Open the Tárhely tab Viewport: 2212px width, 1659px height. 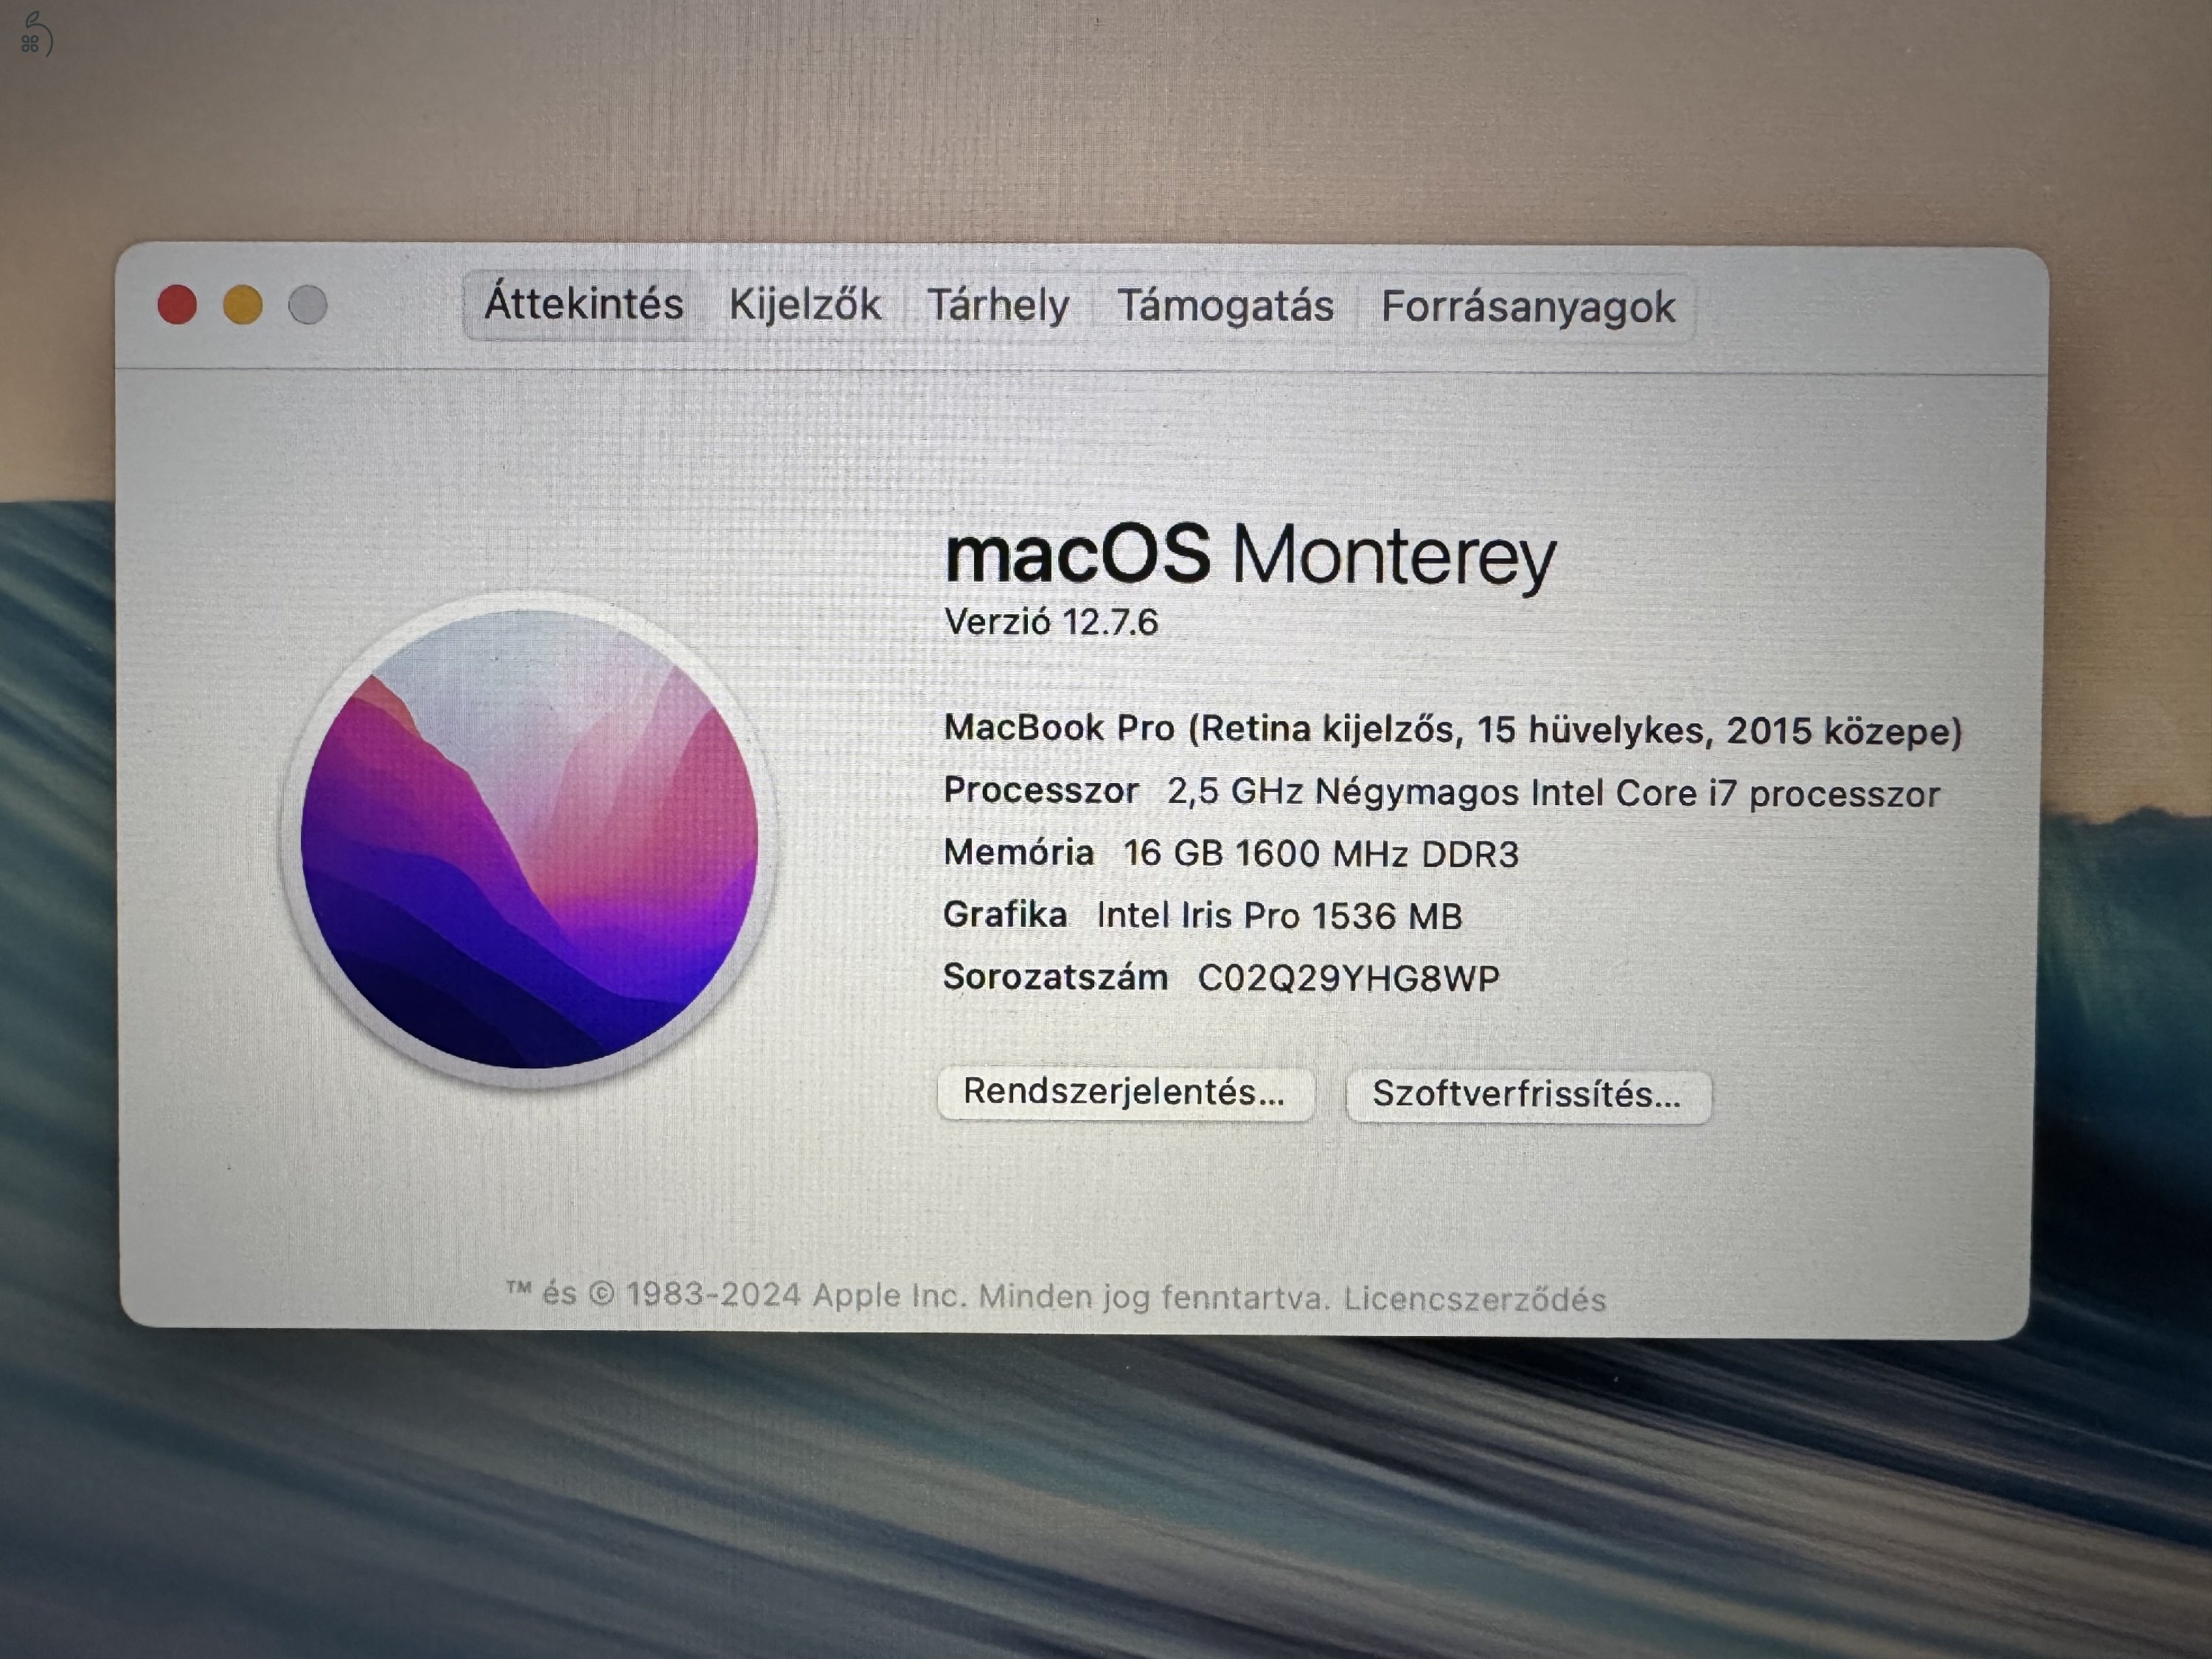click(998, 305)
